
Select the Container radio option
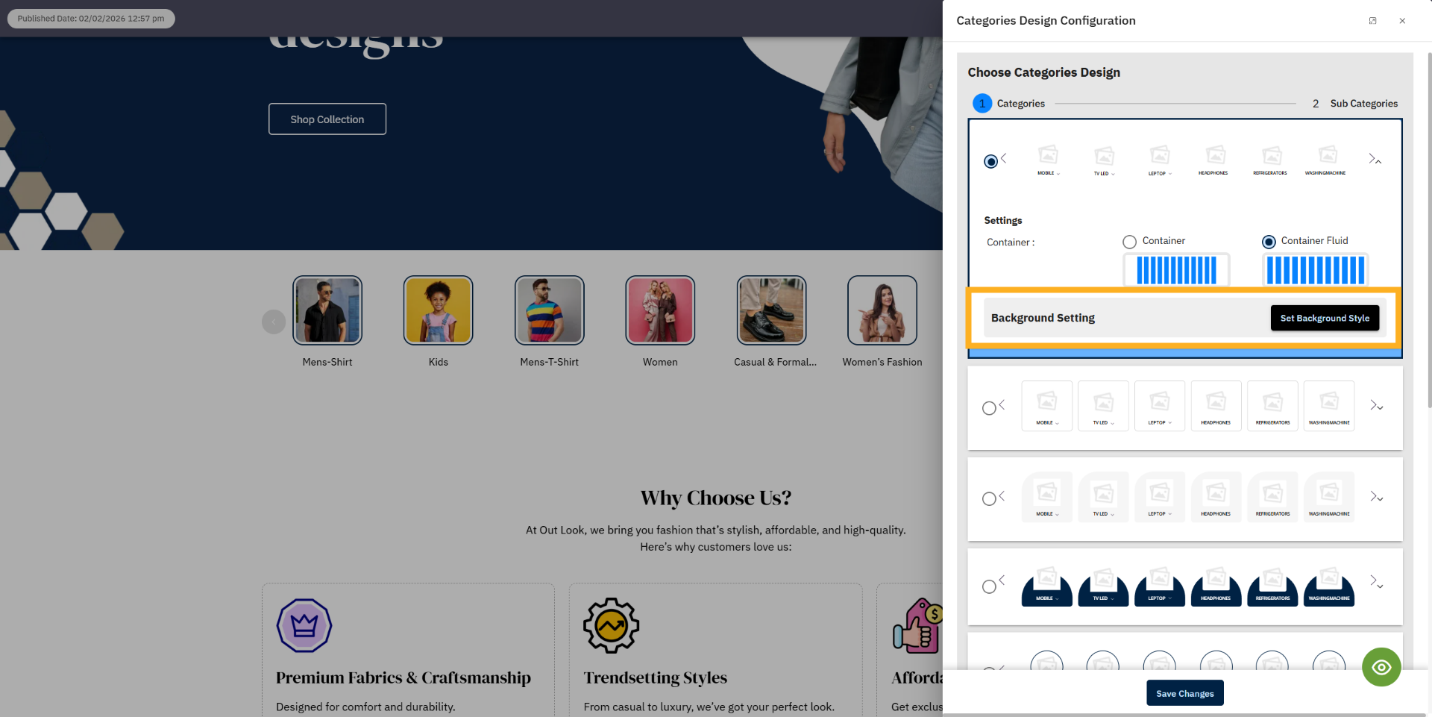coord(1129,242)
